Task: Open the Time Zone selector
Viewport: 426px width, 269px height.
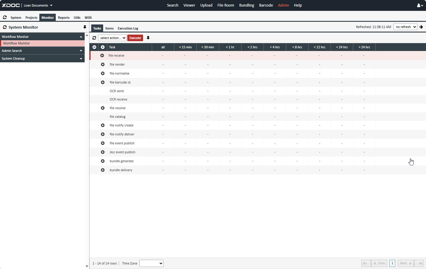Action: pos(151,263)
